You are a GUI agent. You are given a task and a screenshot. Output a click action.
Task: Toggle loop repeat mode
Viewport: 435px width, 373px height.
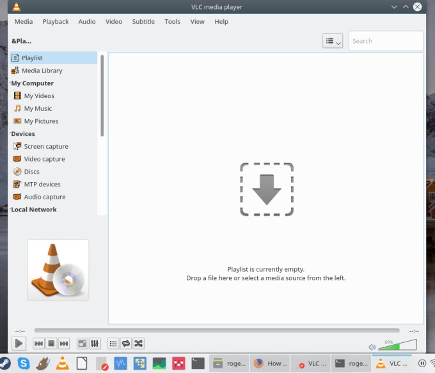click(x=125, y=344)
